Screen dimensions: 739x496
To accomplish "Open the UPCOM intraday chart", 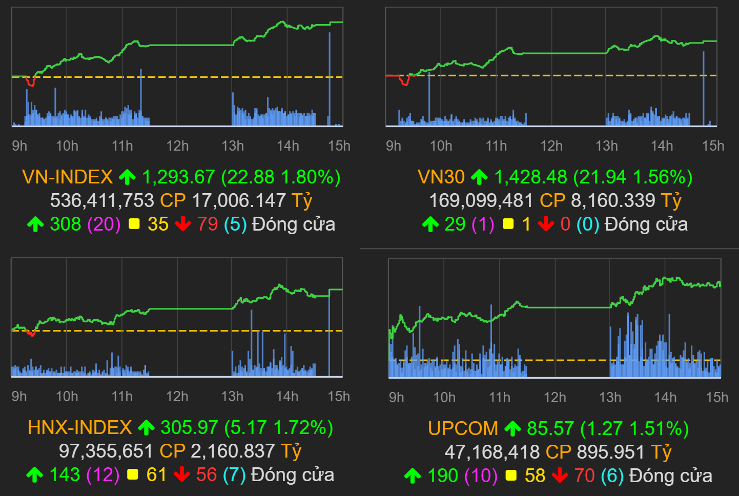I will (x=555, y=319).
